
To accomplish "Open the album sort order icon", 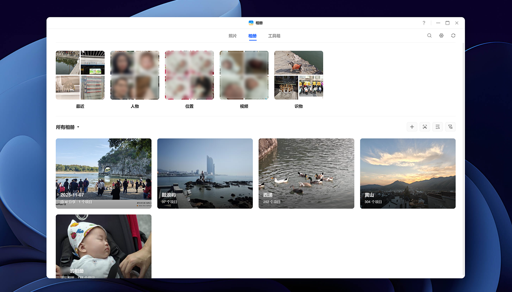I will (x=438, y=127).
